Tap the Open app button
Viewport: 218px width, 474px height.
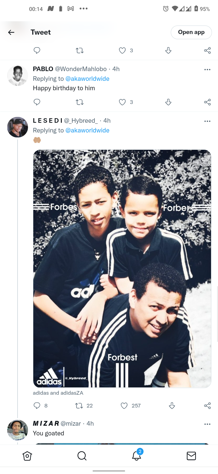[x=191, y=32]
